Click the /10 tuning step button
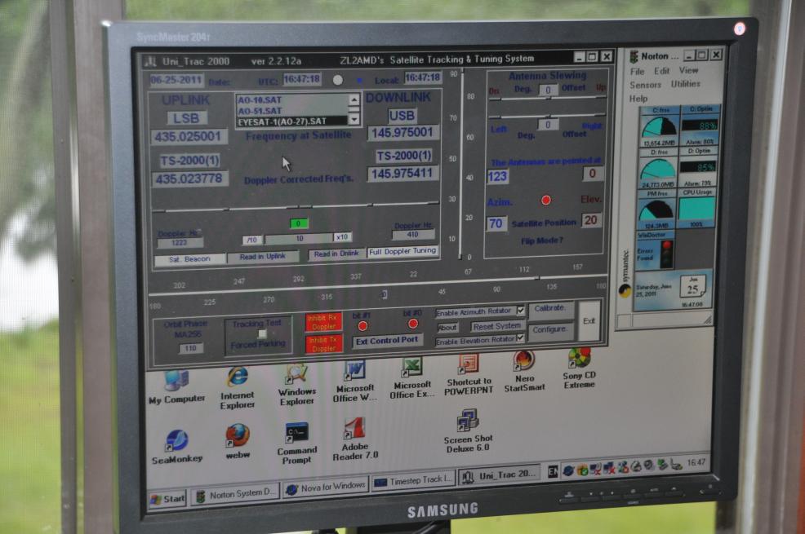 click(252, 240)
